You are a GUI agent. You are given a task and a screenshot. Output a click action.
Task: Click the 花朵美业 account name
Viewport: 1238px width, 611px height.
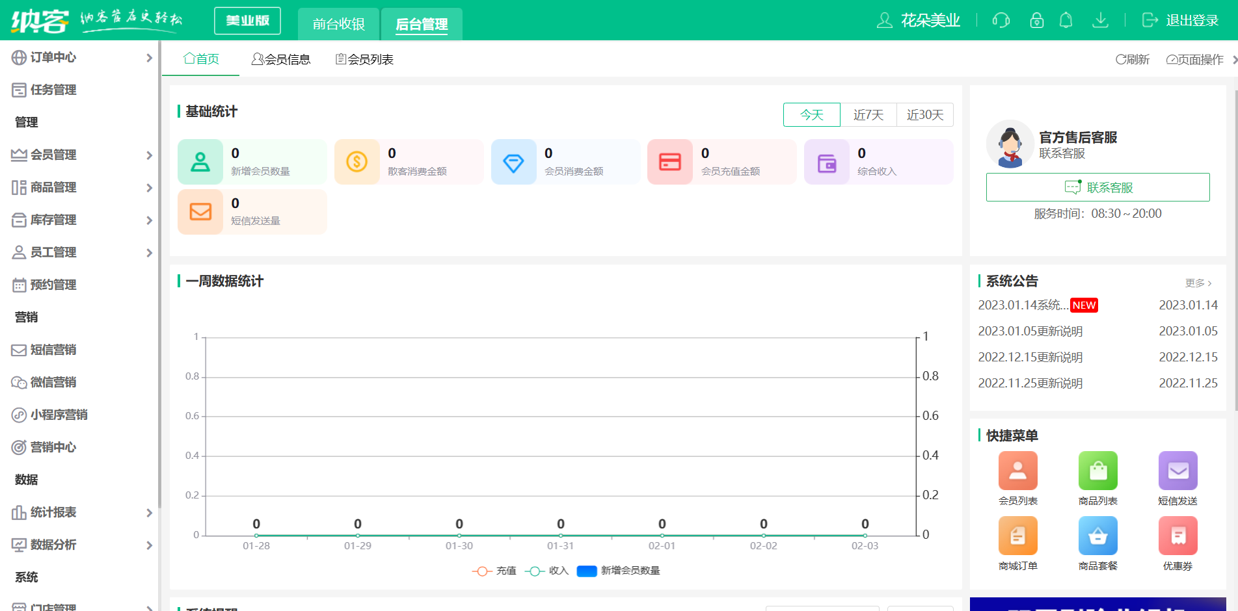[x=930, y=20]
